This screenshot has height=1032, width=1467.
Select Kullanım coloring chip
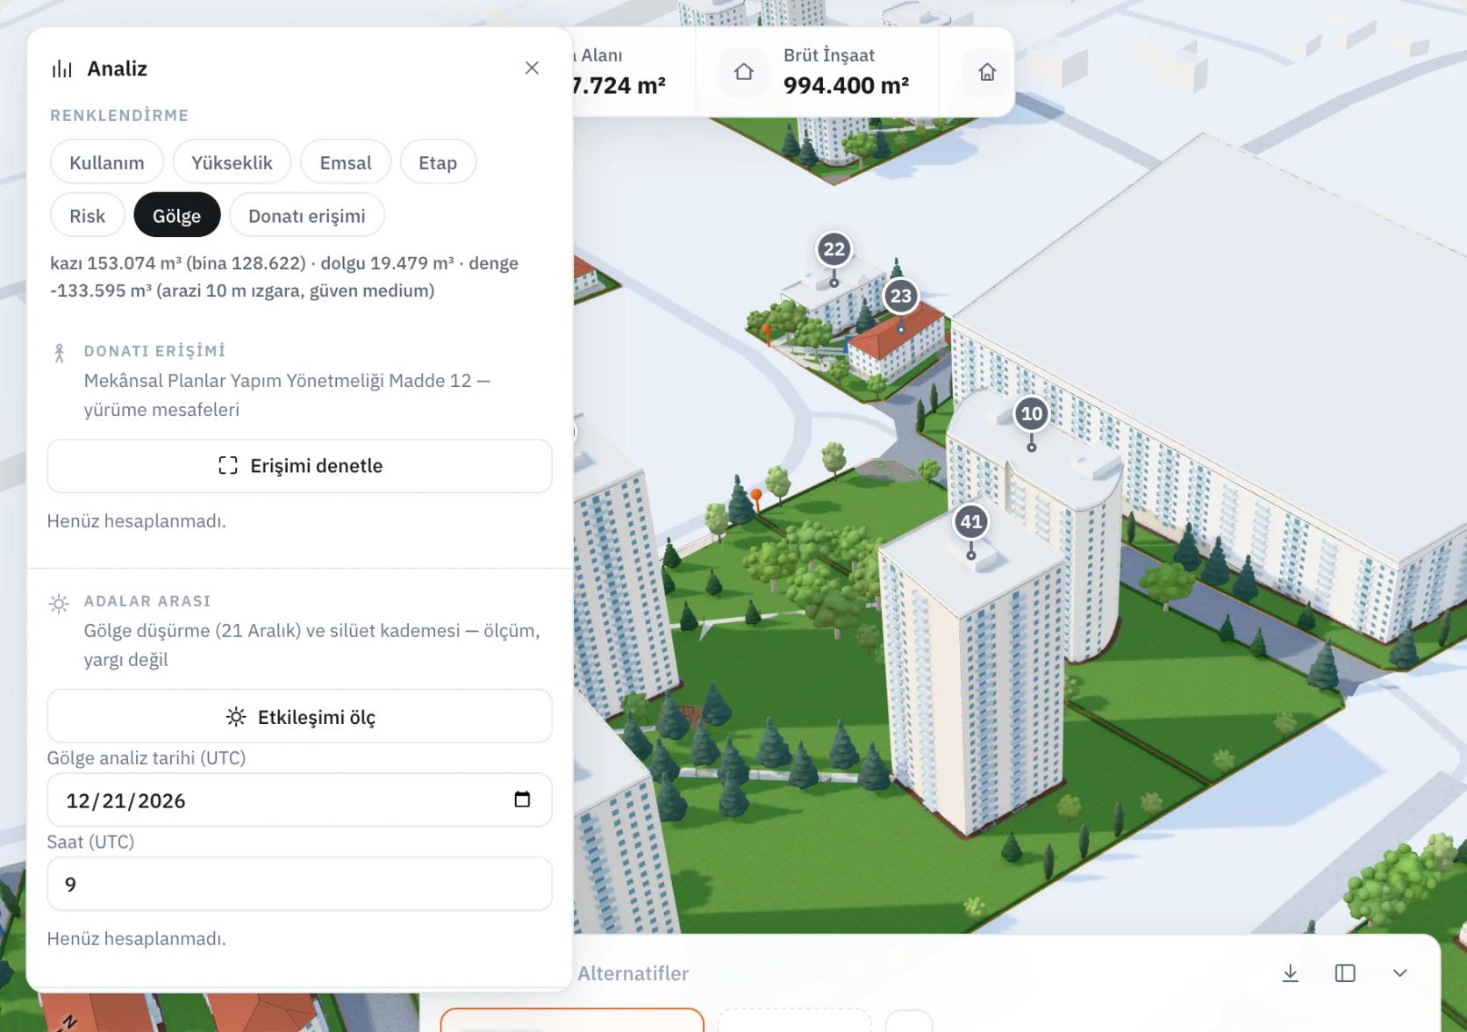pos(107,162)
